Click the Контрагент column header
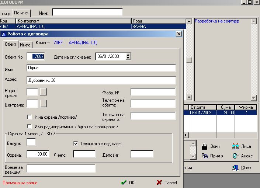 (74, 21)
